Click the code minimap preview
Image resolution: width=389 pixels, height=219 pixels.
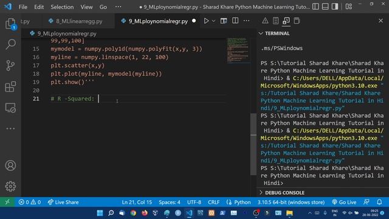[238, 50]
